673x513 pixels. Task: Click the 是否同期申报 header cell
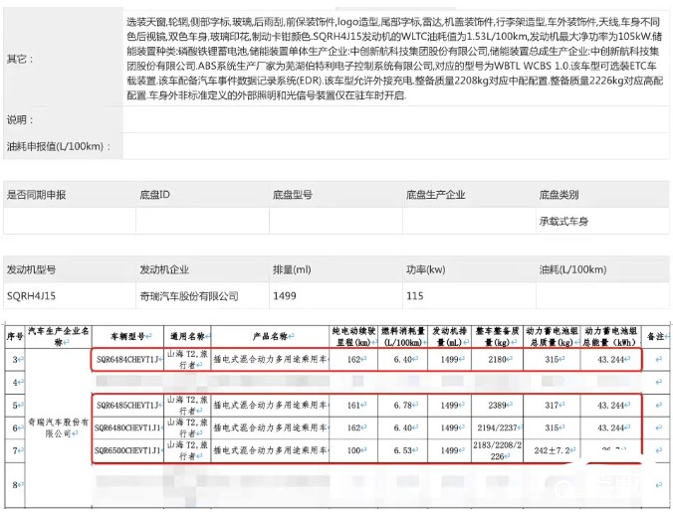pos(37,195)
